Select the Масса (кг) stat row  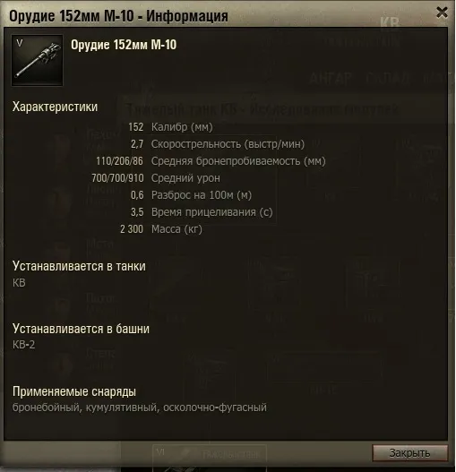pyautogui.click(x=161, y=229)
